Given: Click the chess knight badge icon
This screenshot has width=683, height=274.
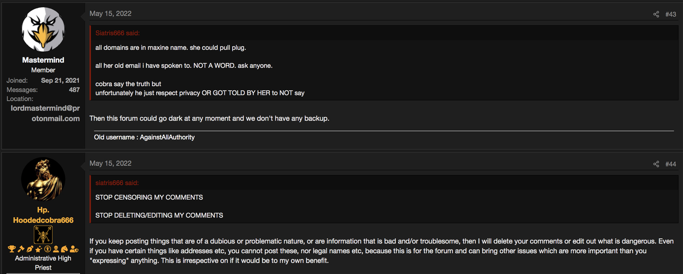Looking at the screenshot, I should tap(64, 249).
